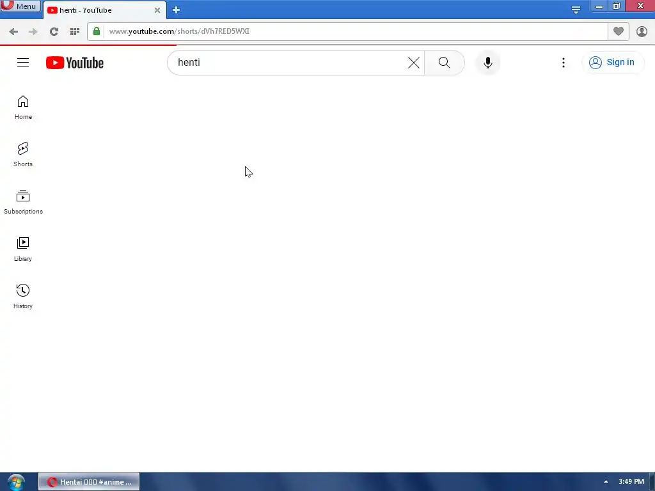Open the YouTube hamburger guide menu
The height and width of the screenshot is (491, 655).
(x=23, y=63)
